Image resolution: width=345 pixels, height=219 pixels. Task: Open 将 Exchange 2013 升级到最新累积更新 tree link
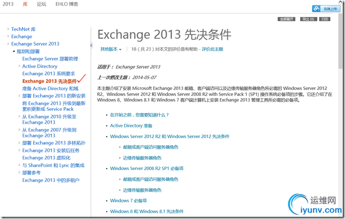click(x=54, y=106)
